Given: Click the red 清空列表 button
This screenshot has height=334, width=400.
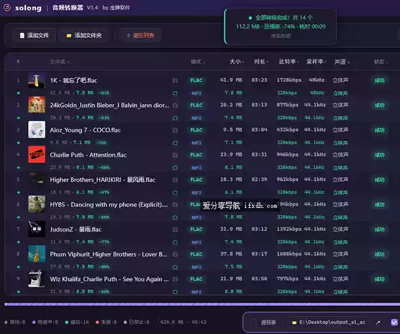Looking at the screenshot, I should pos(140,35).
